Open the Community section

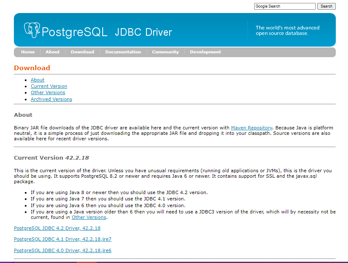pos(165,52)
